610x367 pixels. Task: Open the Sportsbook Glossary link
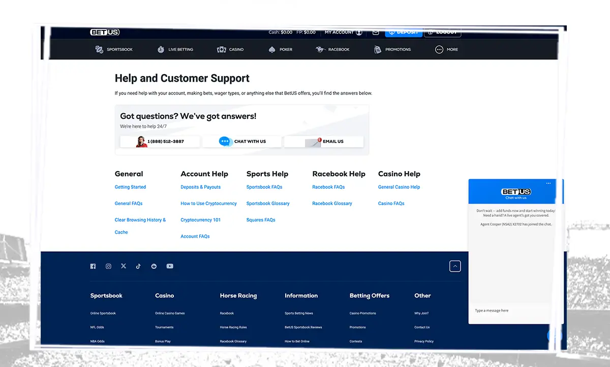tap(268, 203)
